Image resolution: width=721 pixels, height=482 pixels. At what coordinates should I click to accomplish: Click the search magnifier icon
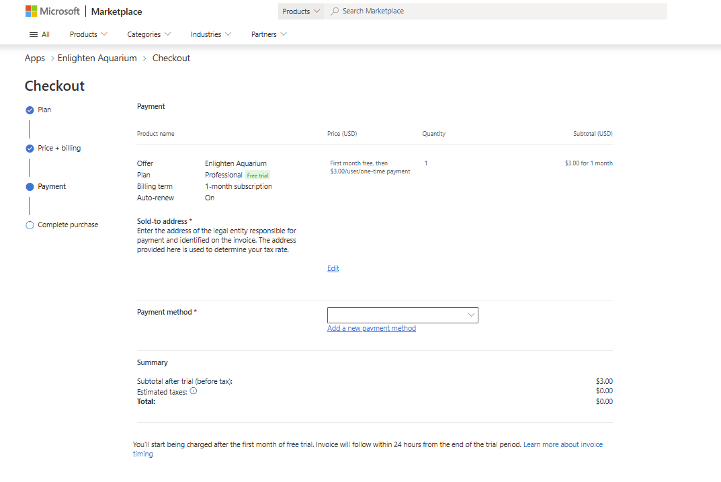[x=333, y=11]
